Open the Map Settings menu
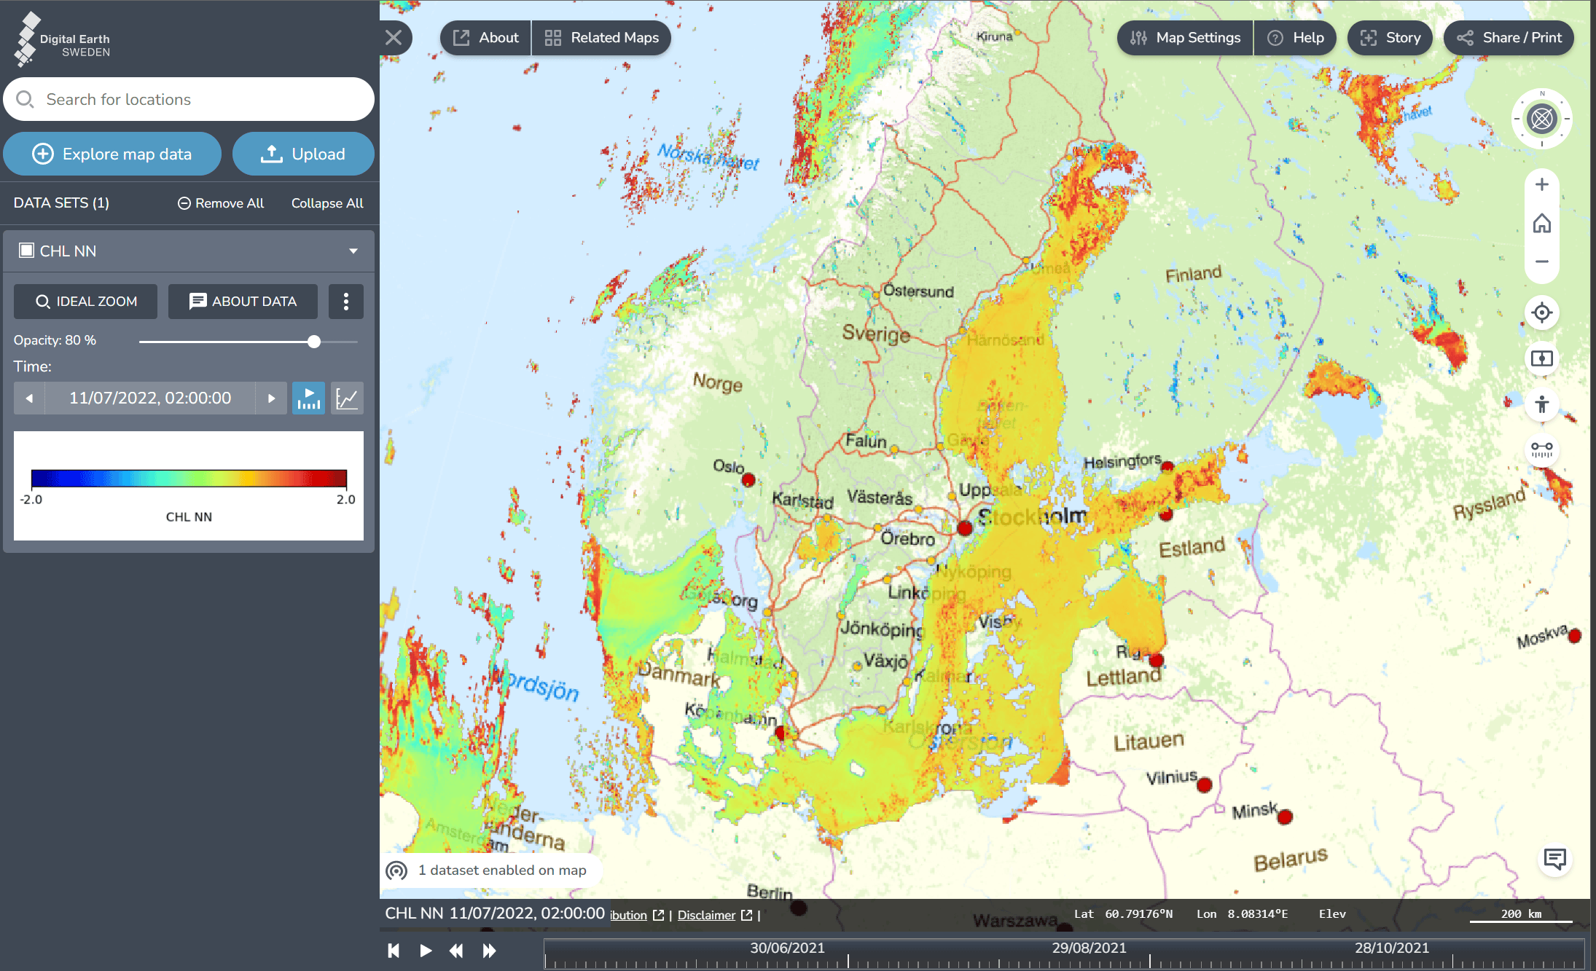 pyautogui.click(x=1185, y=38)
